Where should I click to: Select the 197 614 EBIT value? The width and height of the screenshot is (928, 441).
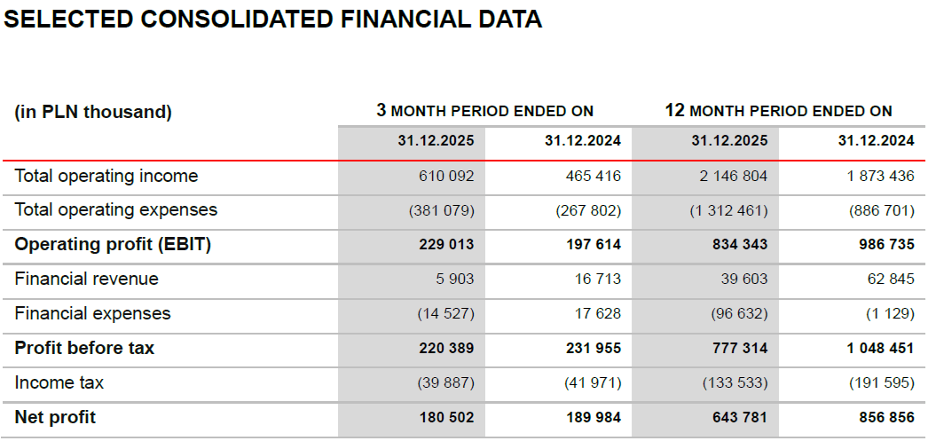click(x=593, y=245)
